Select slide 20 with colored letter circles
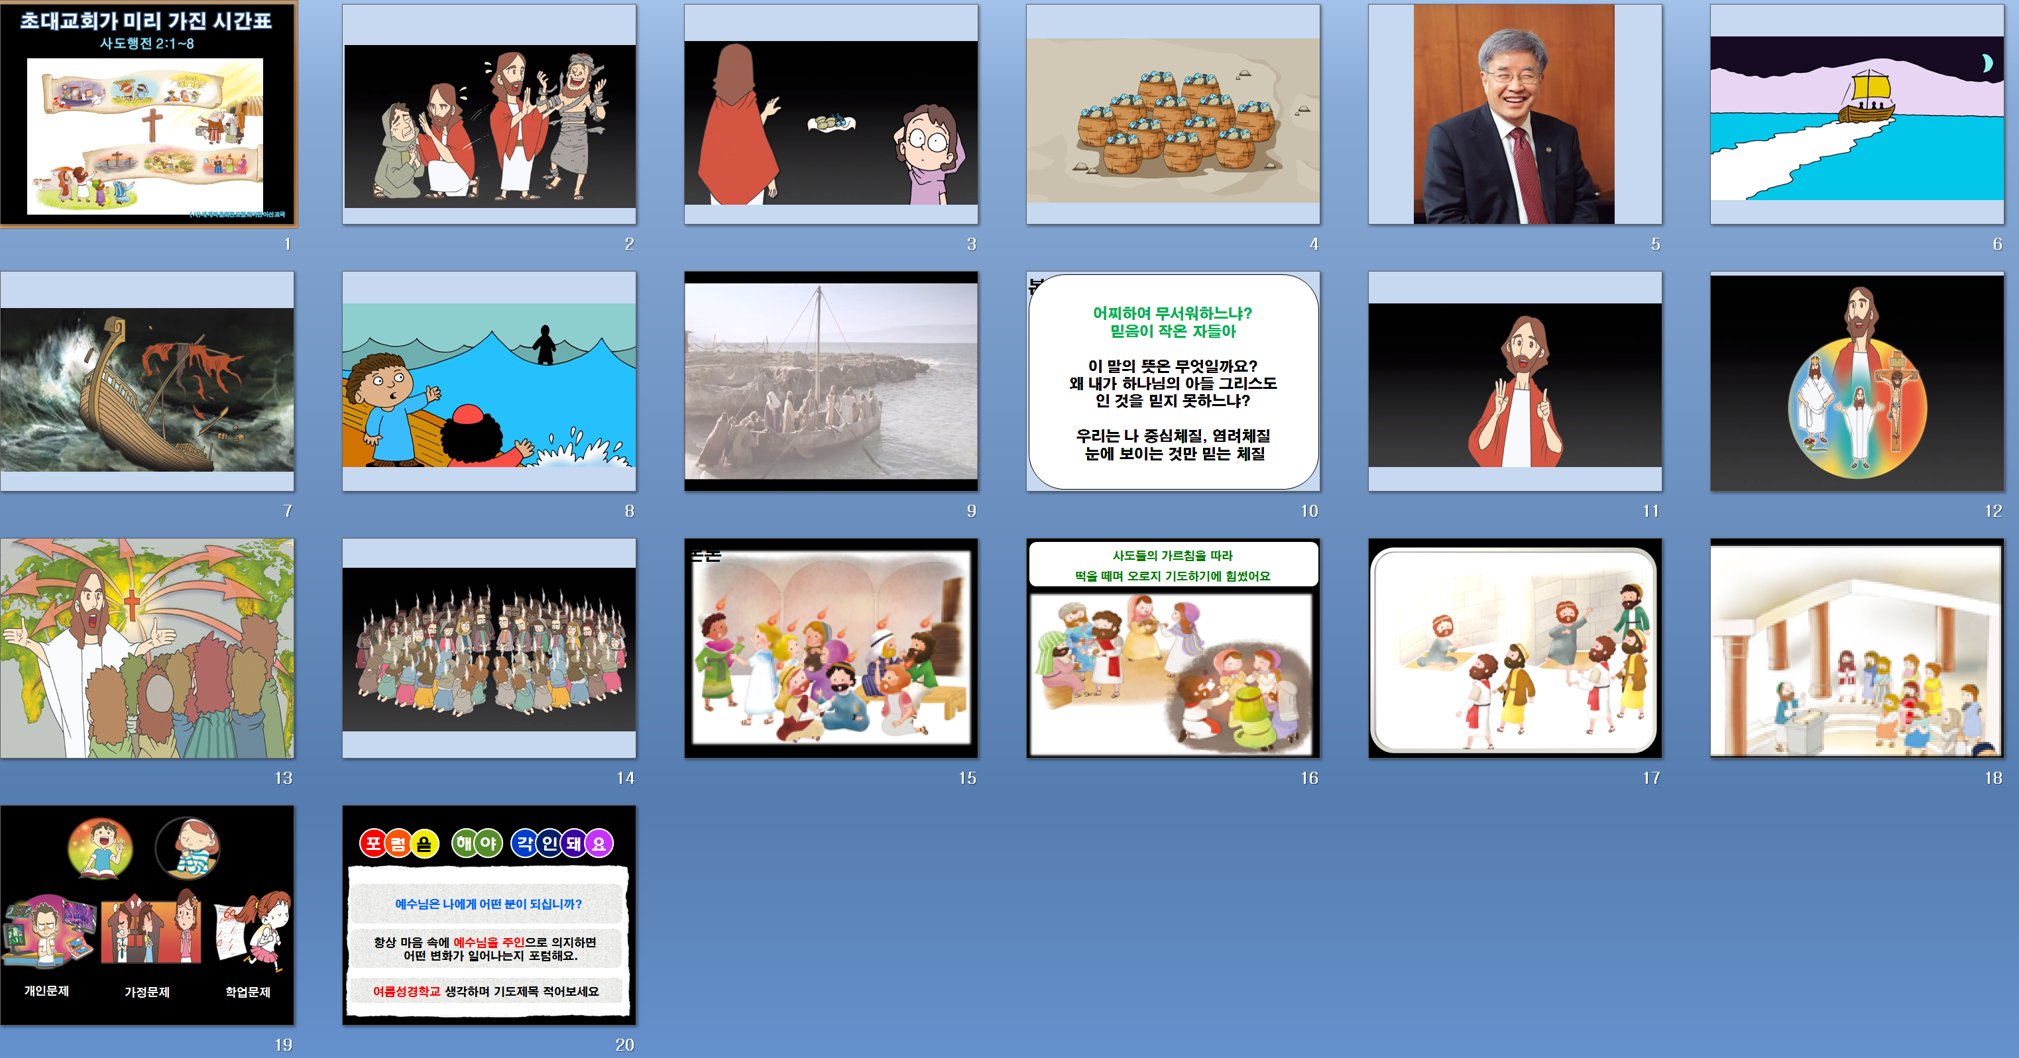 pyautogui.click(x=489, y=915)
